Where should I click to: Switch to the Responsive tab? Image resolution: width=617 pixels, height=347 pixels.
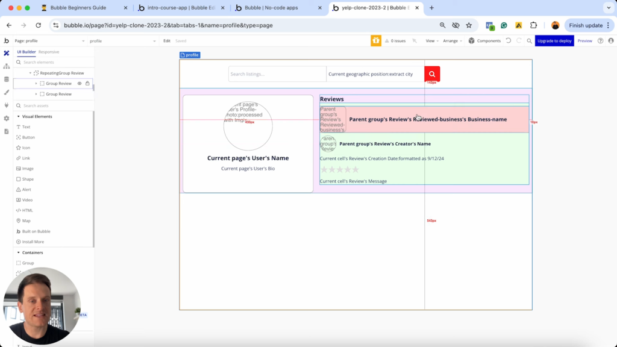(x=48, y=51)
